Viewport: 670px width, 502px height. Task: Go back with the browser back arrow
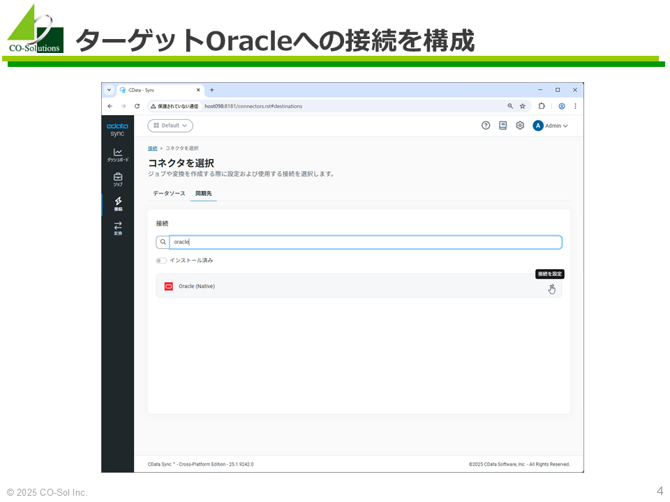pyautogui.click(x=110, y=106)
